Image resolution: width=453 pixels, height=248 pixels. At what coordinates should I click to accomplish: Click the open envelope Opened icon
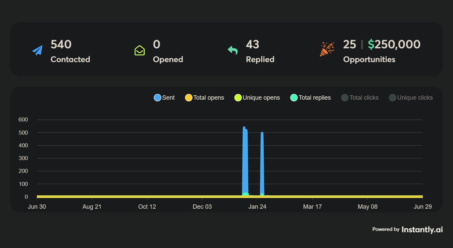coord(140,50)
